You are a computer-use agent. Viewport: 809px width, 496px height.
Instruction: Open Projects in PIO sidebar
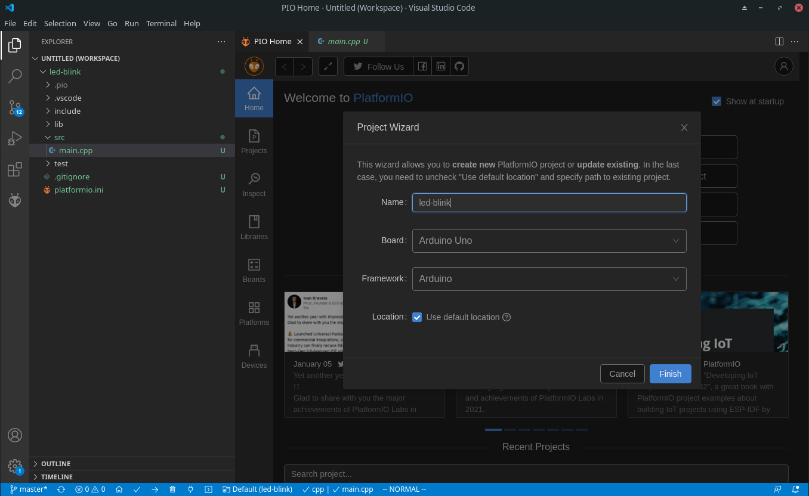coord(254,142)
